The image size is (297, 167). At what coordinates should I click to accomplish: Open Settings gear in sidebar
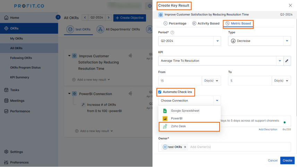[x=6, y=152]
